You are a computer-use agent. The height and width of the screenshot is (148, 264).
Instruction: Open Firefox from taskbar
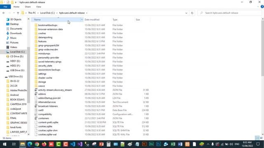(44, 144)
